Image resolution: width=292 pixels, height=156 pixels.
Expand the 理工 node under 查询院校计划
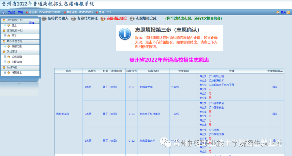[5, 36]
